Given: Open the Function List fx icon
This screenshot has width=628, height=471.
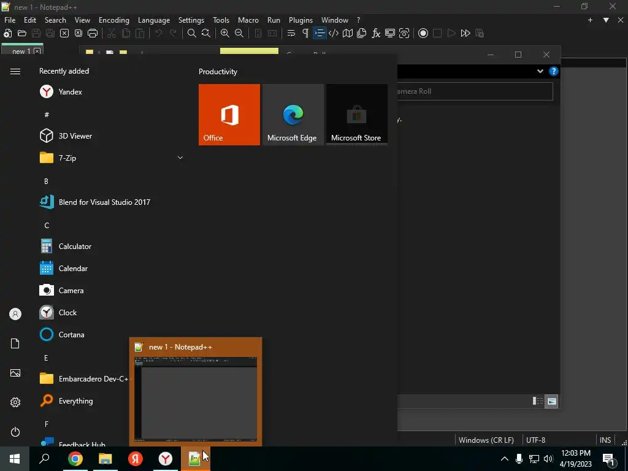Looking at the screenshot, I should [x=376, y=33].
